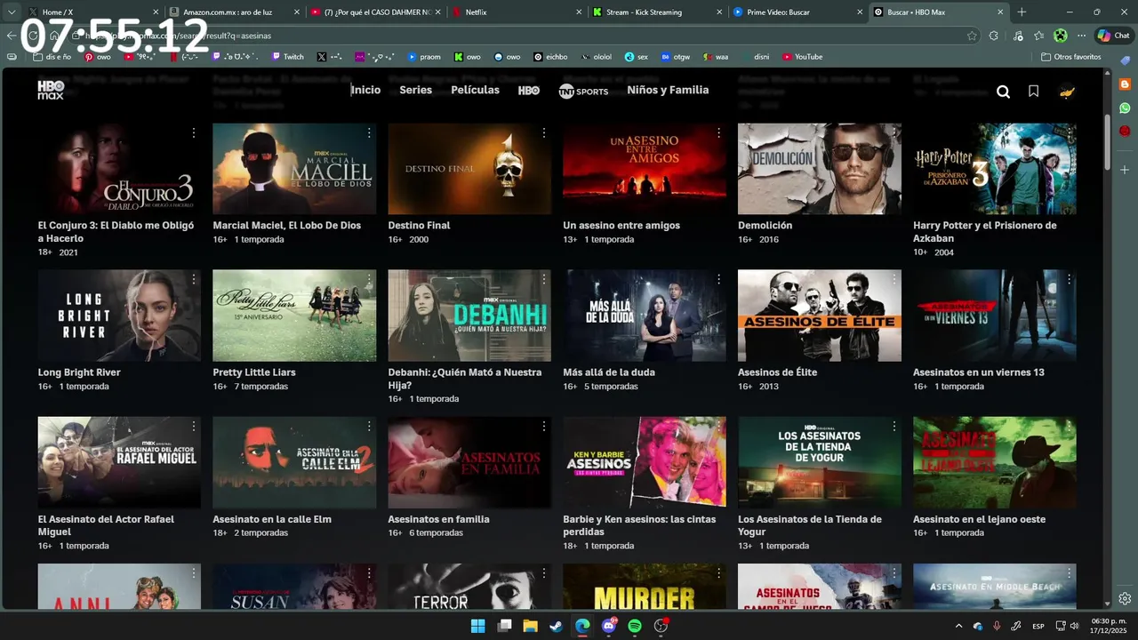
Task: Open the ESP language indicator
Action: click(x=1038, y=627)
